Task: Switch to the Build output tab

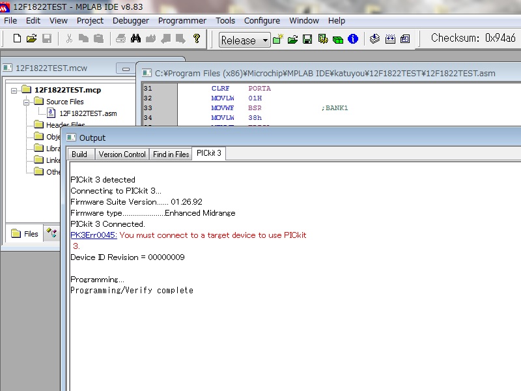Action: coord(79,154)
